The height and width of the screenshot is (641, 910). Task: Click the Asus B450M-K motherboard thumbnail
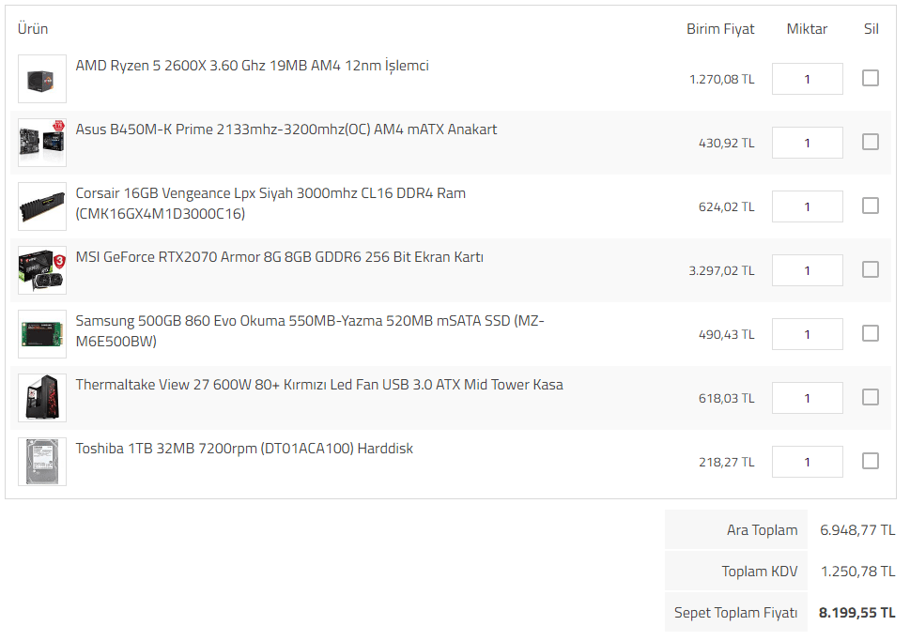pyautogui.click(x=42, y=143)
